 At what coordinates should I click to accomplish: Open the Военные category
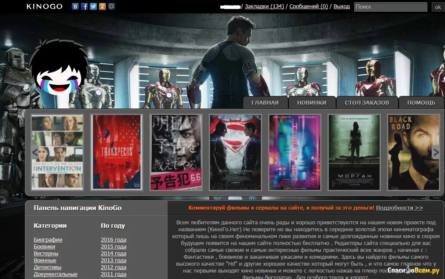pyautogui.click(x=45, y=260)
